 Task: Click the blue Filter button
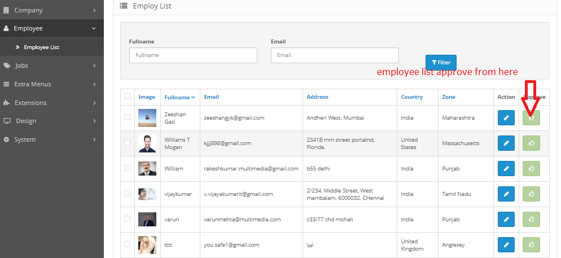[441, 63]
